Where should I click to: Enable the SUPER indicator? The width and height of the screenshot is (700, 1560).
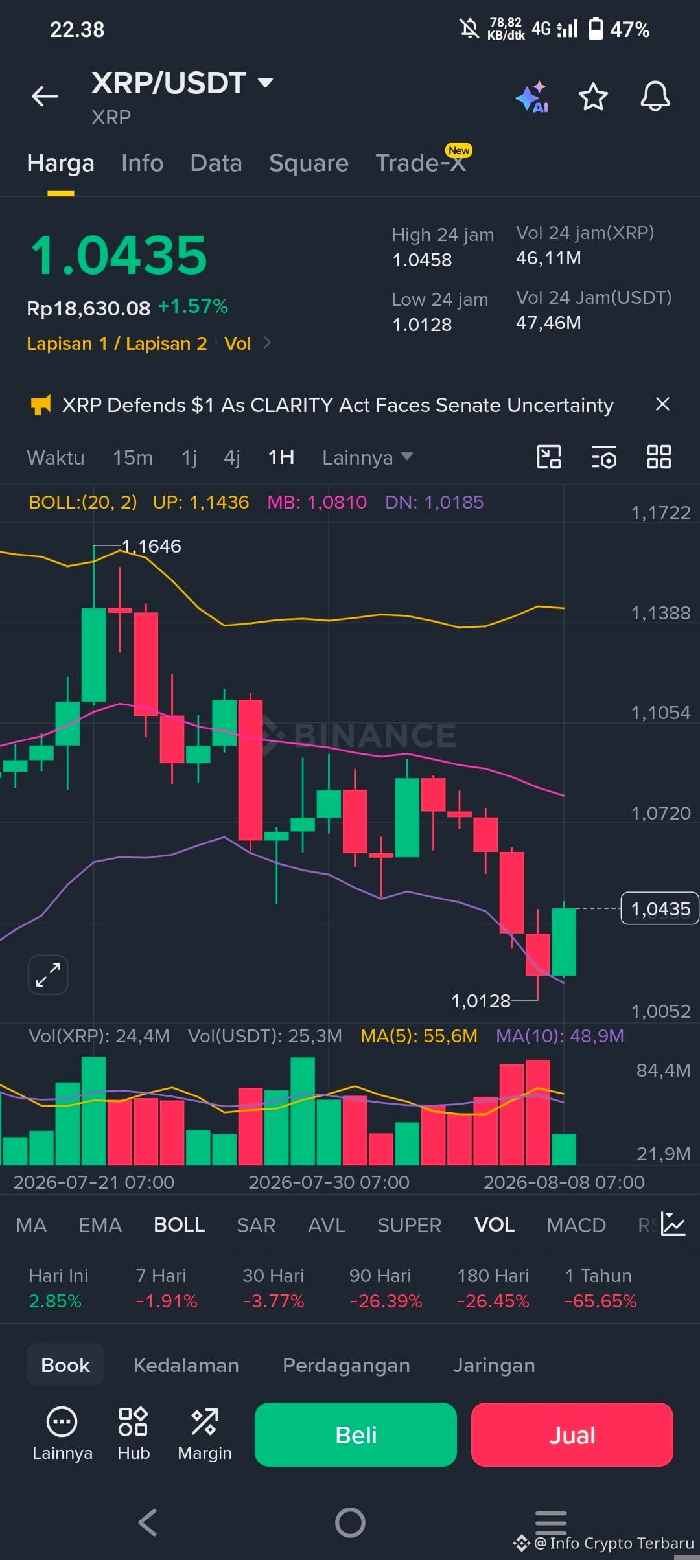pos(410,1225)
